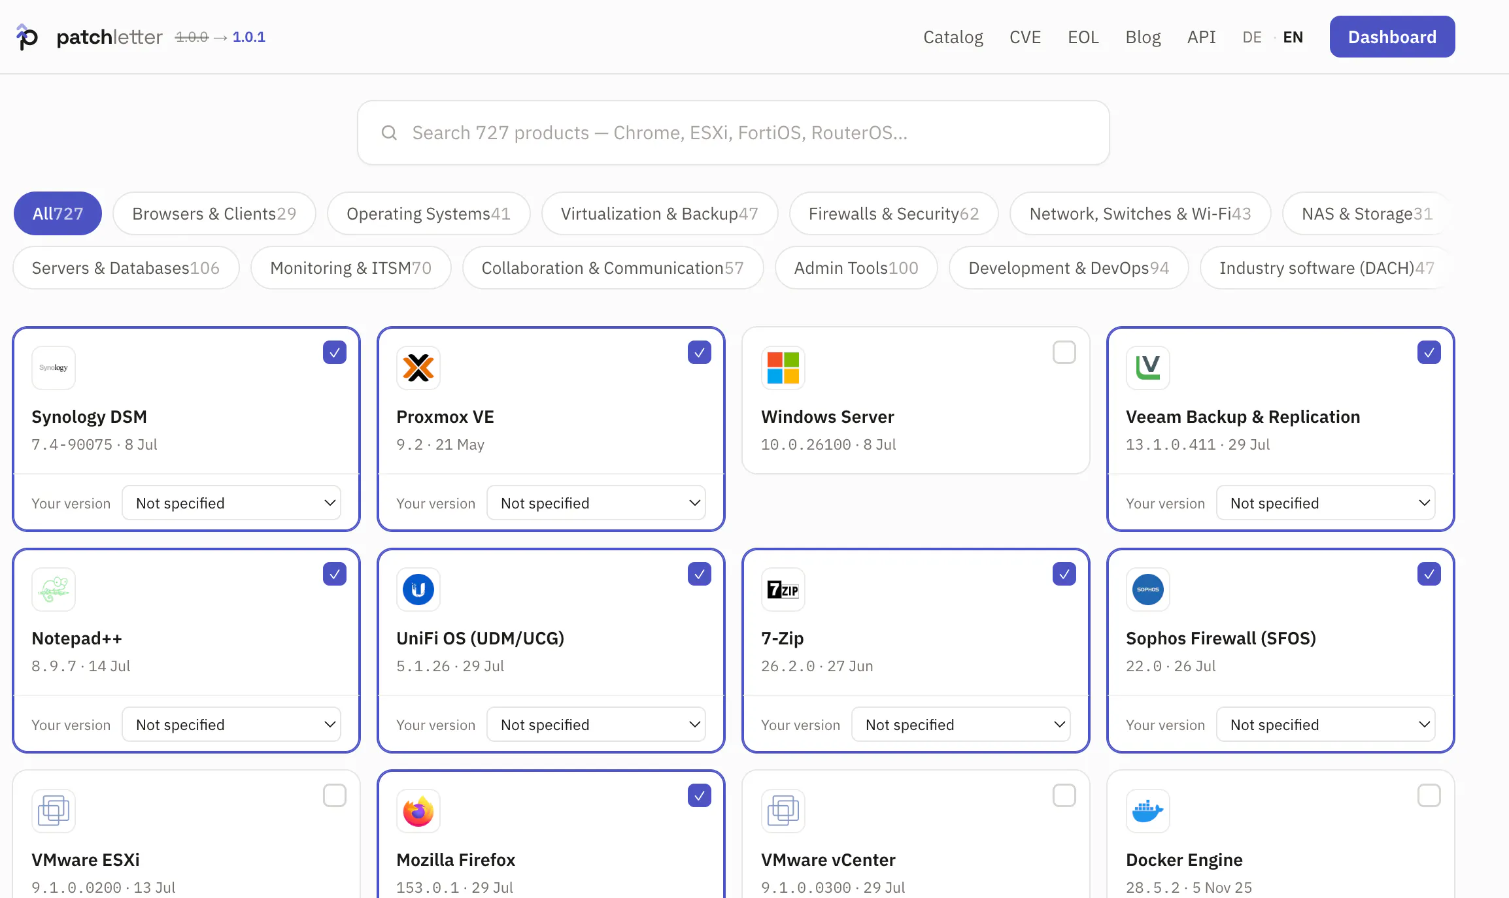Screen dimensions: 1509x898
Task: Filter by Monitoring & ITSM
Action: 351,268
